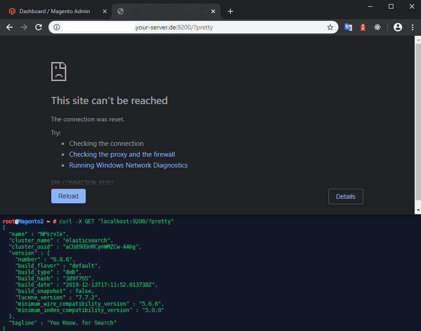Viewport: 421px width, 331px height.
Task: Open the Details panel
Action: 346,196
